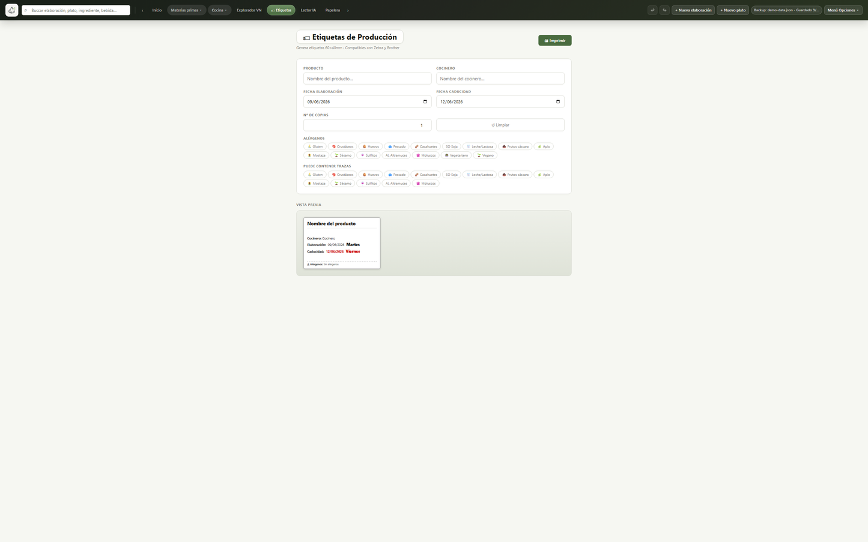Toggle Sésamo under Alérgenos
This screenshot has width=868, height=542.
342,155
